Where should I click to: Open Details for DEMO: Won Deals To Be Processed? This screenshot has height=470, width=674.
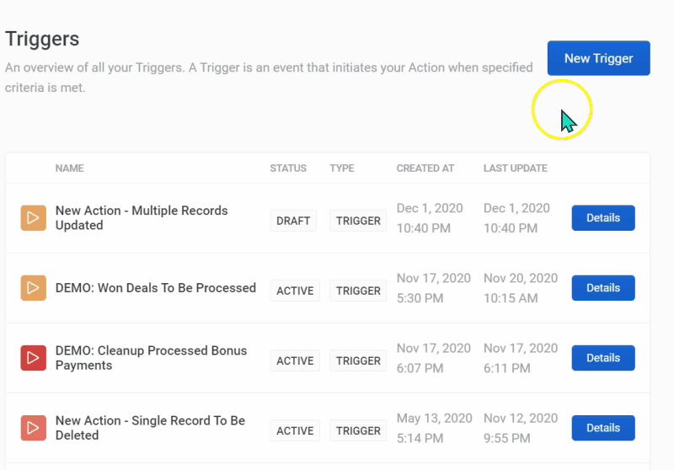[602, 288]
